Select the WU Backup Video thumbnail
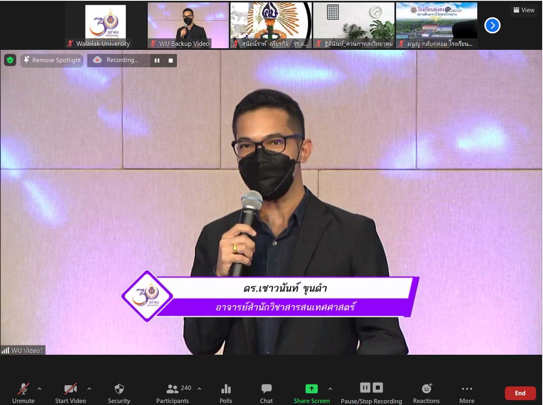543x405 pixels. pyautogui.click(x=188, y=25)
